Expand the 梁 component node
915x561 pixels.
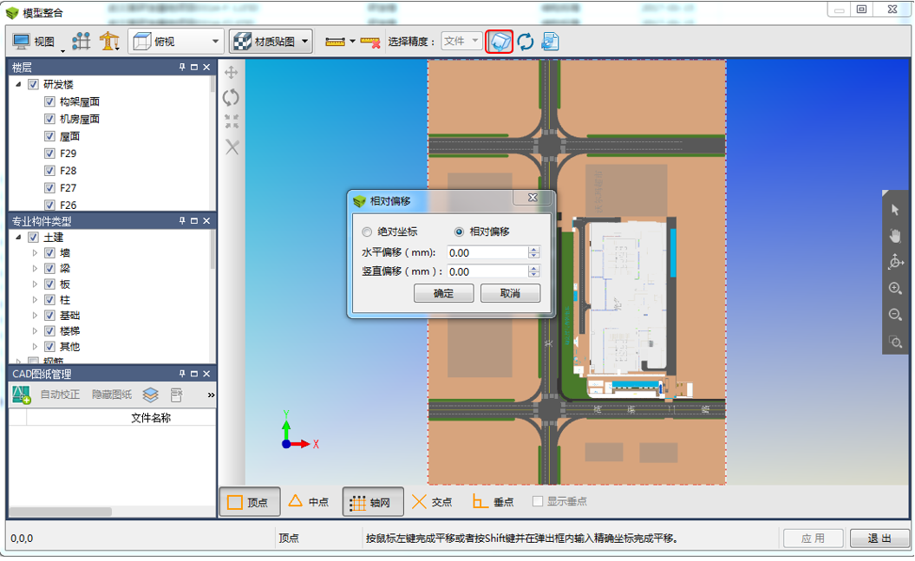(x=35, y=269)
